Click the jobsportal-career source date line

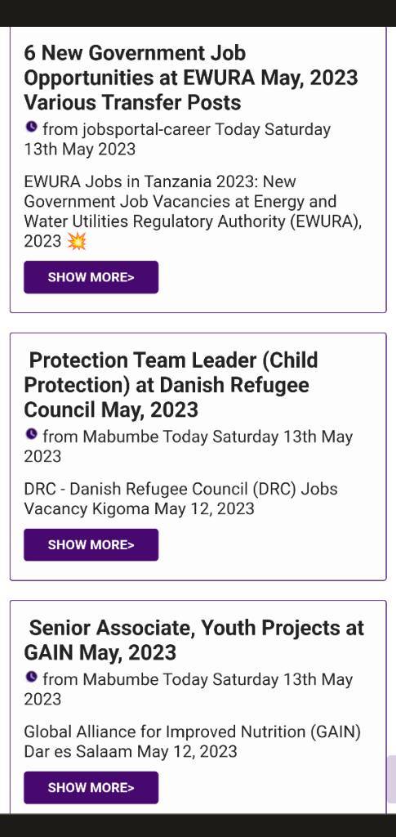177,139
